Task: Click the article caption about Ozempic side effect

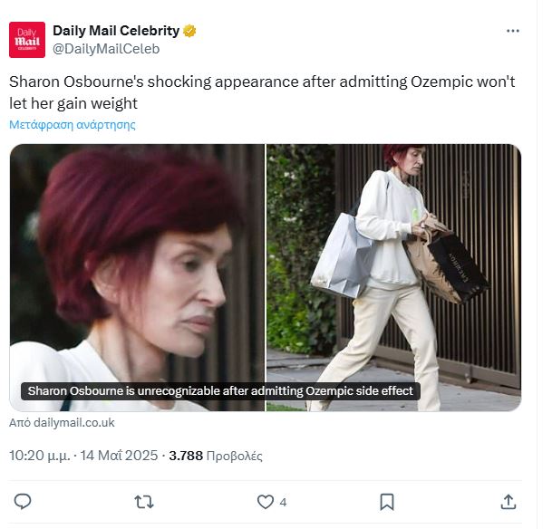Action: click(x=220, y=391)
